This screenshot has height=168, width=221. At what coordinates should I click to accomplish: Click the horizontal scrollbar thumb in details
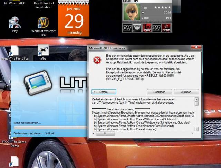(x=105, y=133)
